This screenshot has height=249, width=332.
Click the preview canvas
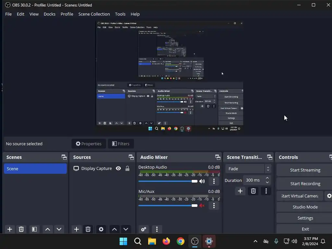pos(170,77)
